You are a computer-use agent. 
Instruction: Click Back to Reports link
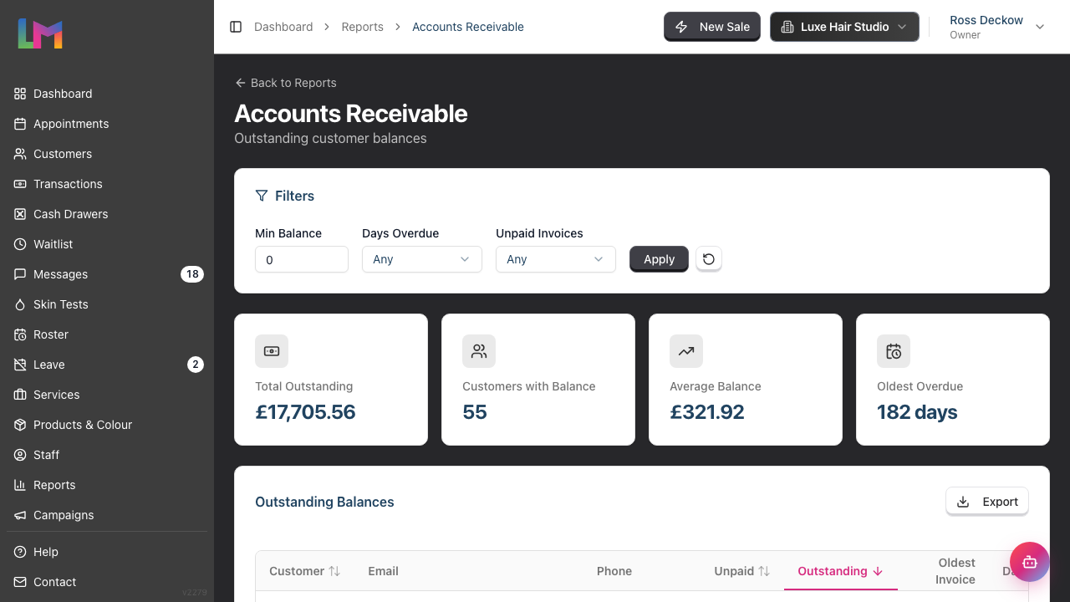coord(286,83)
